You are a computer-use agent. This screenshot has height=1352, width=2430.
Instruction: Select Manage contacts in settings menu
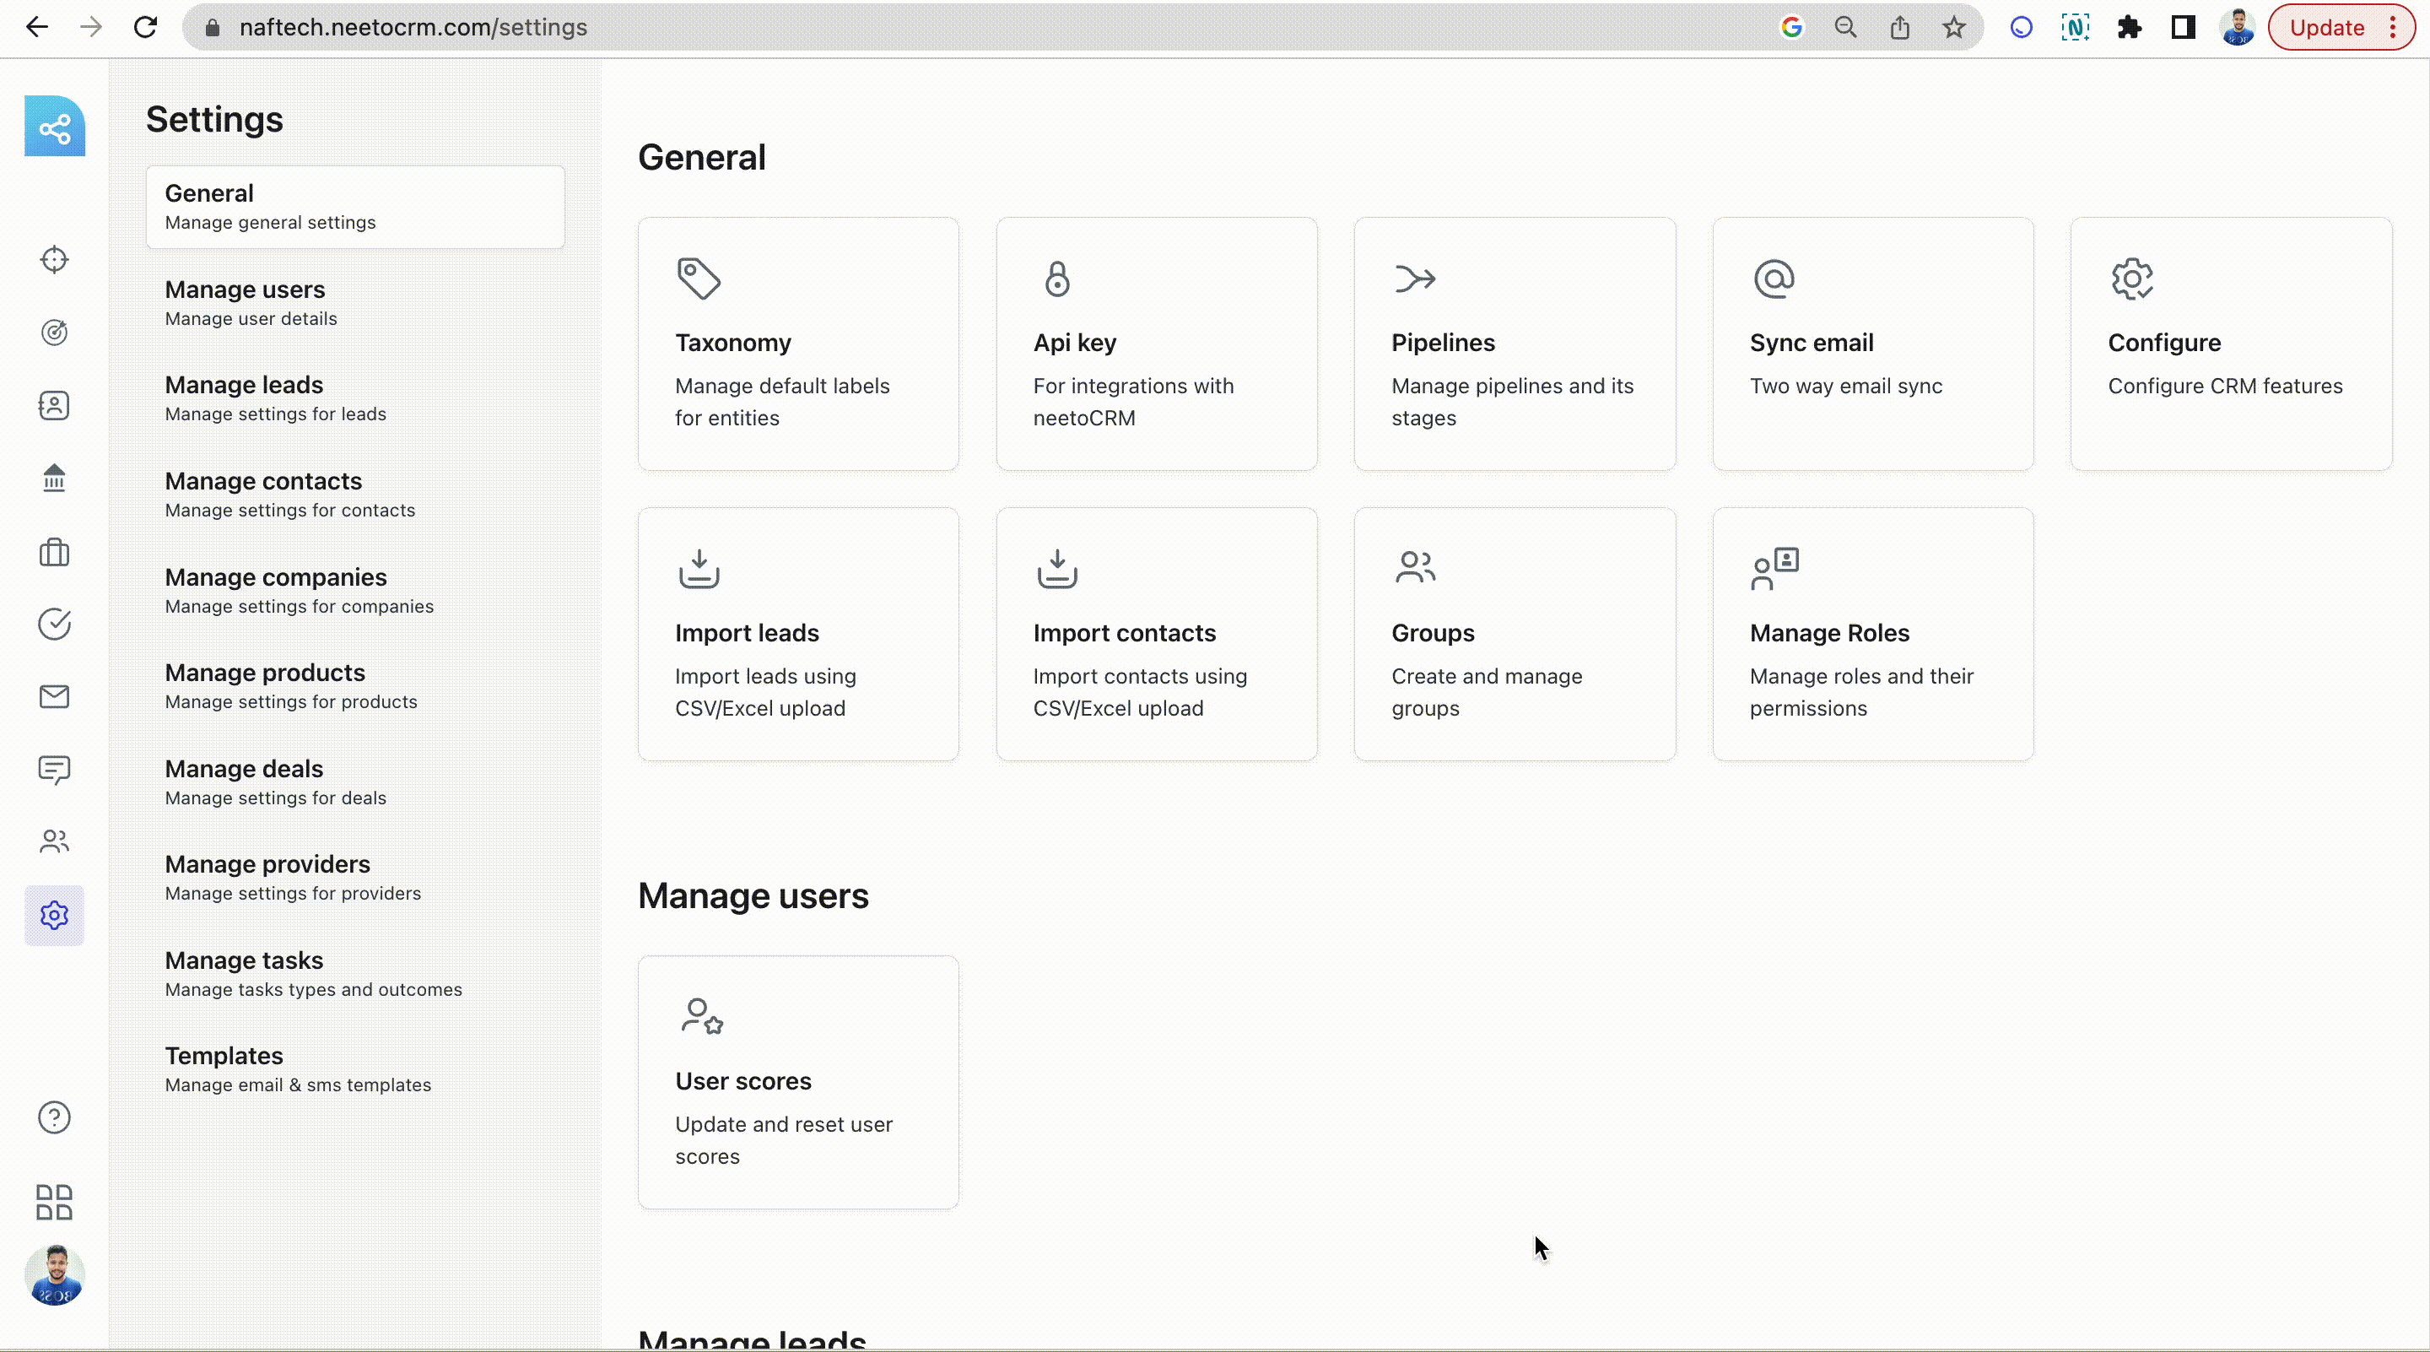(x=355, y=495)
